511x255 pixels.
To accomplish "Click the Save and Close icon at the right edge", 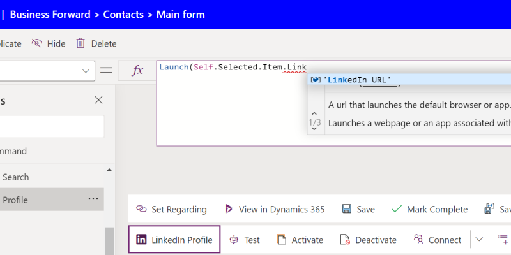I will 489,209.
